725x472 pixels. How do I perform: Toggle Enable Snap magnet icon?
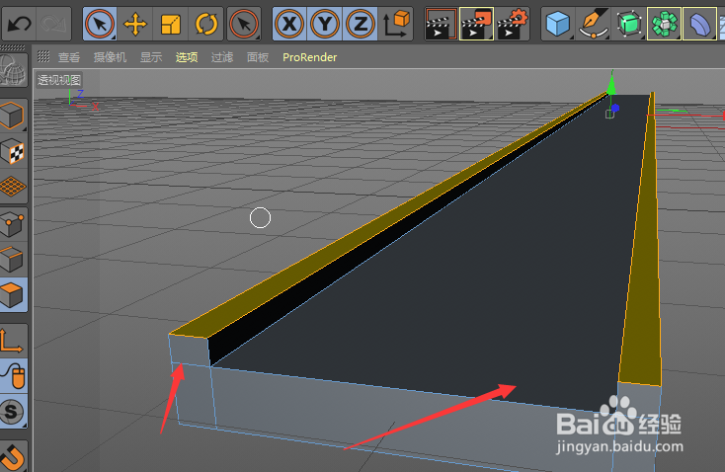pos(14,456)
